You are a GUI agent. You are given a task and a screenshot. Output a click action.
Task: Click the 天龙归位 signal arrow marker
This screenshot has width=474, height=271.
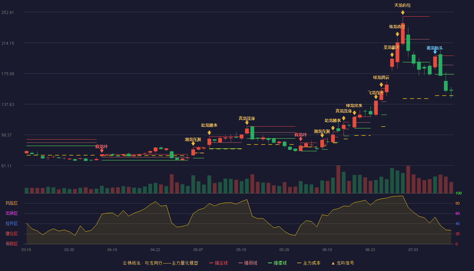pyautogui.click(x=403, y=13)
